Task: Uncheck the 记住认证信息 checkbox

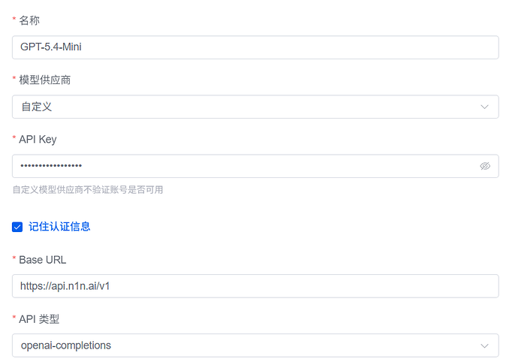Action: (17, 227)
